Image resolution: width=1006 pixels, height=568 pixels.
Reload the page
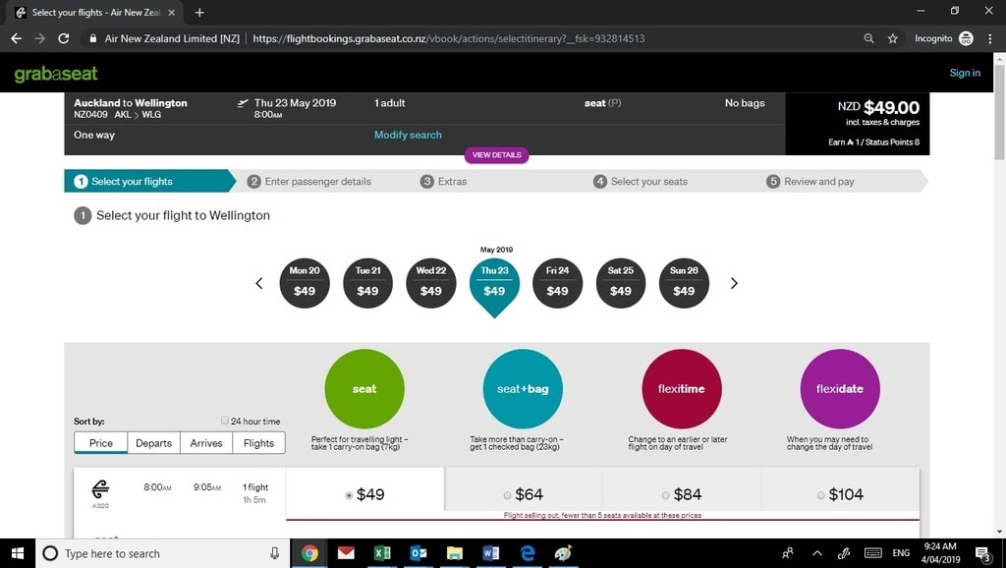pyautogui.click(x=64, y=38)
